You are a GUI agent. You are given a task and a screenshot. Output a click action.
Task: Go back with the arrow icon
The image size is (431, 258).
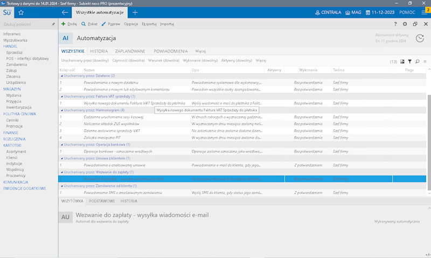(x=65, y=12)
